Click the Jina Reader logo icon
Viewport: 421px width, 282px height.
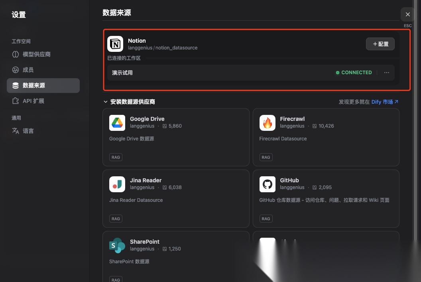point(117,184)
